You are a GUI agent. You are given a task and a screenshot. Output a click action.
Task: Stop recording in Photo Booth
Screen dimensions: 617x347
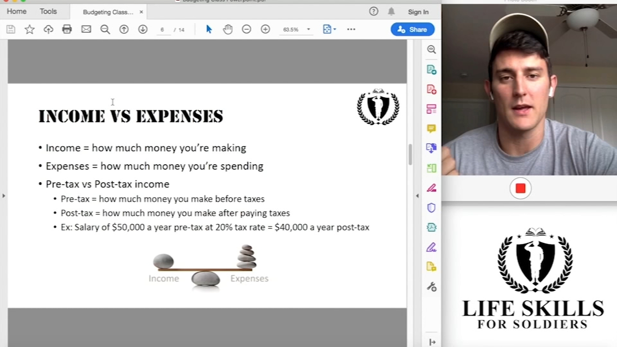[521, 188]
